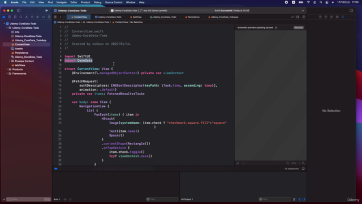362x204 pixels.
Task: Open the find navigator magnifier
Action: click(21, 17)
